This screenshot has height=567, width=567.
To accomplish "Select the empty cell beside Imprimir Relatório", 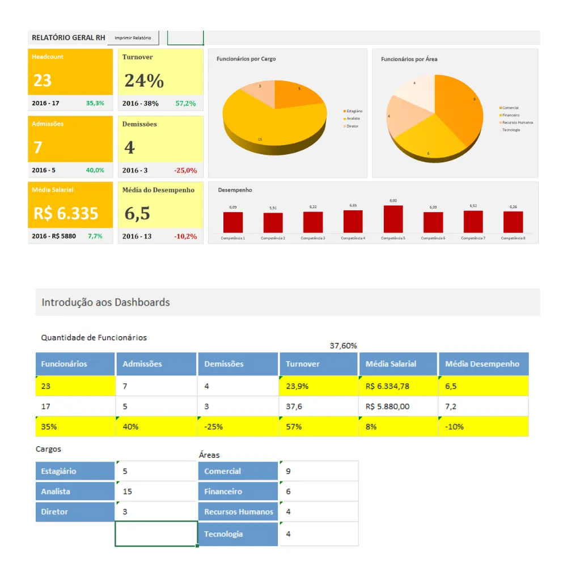I will pyautogui.click(x=185, y=37).
